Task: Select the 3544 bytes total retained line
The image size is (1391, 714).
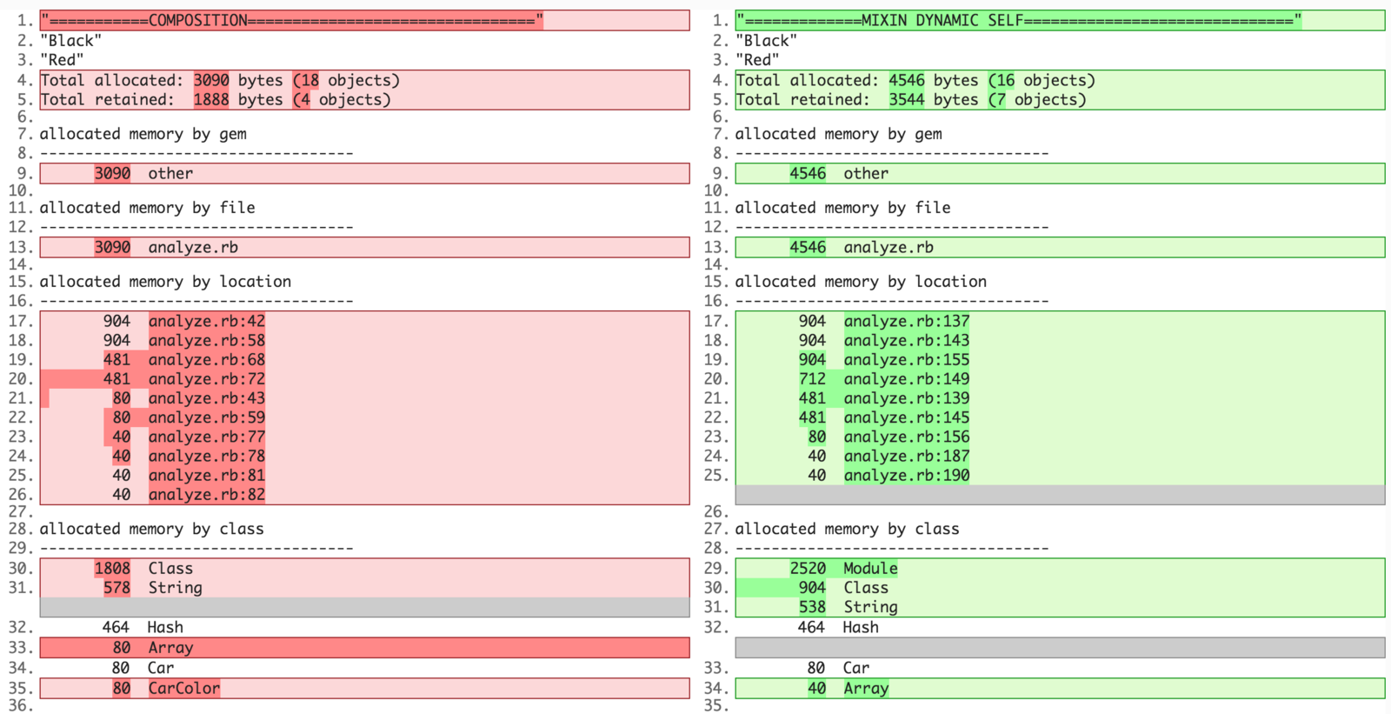Action: pyautogui.click(x=910, y=99)
